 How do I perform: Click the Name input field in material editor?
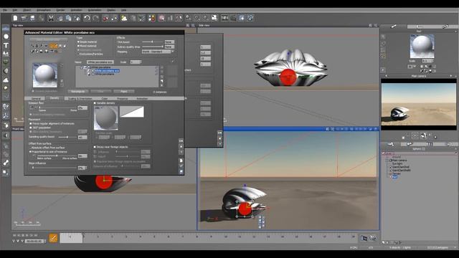click(100, 62)
